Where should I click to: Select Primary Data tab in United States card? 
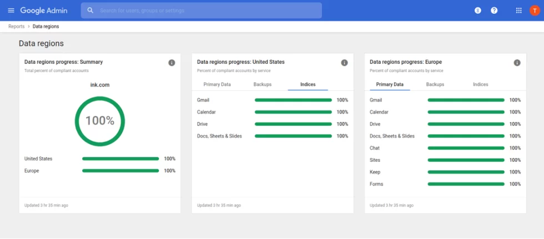217,84
